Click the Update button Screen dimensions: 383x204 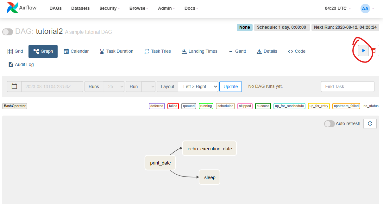[230, 87]
